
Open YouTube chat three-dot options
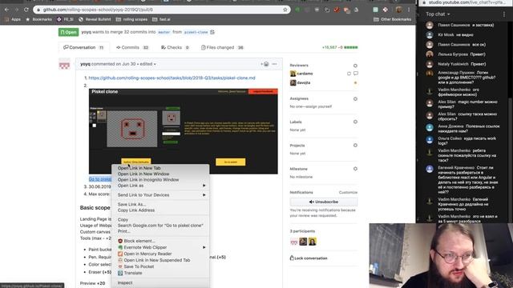504,14
